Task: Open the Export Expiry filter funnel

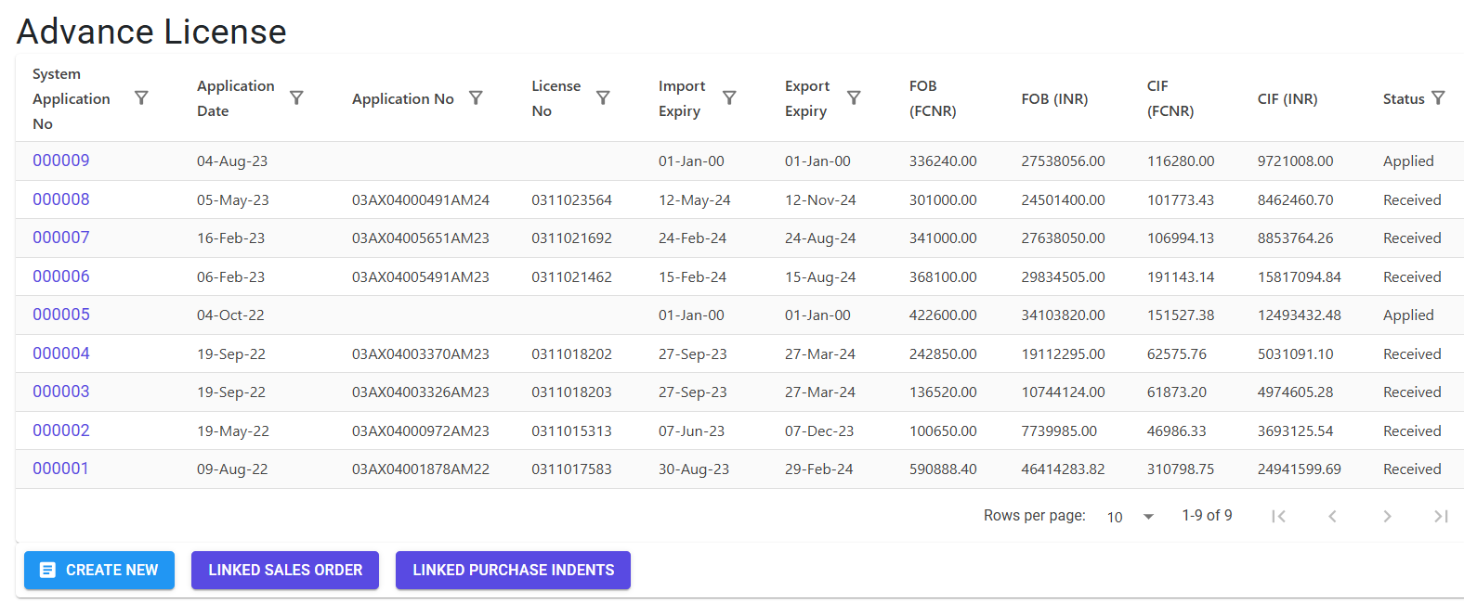Action: [x=854, y=97]
